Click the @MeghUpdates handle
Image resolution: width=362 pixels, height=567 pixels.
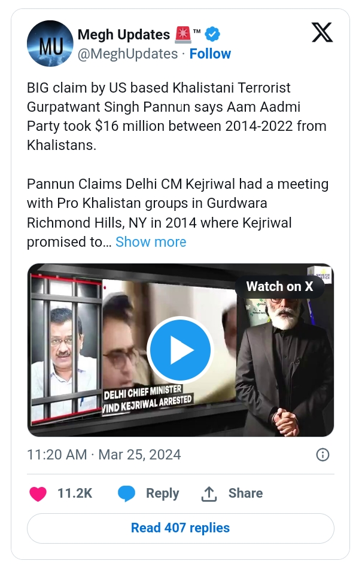click(x=127, y=54)
